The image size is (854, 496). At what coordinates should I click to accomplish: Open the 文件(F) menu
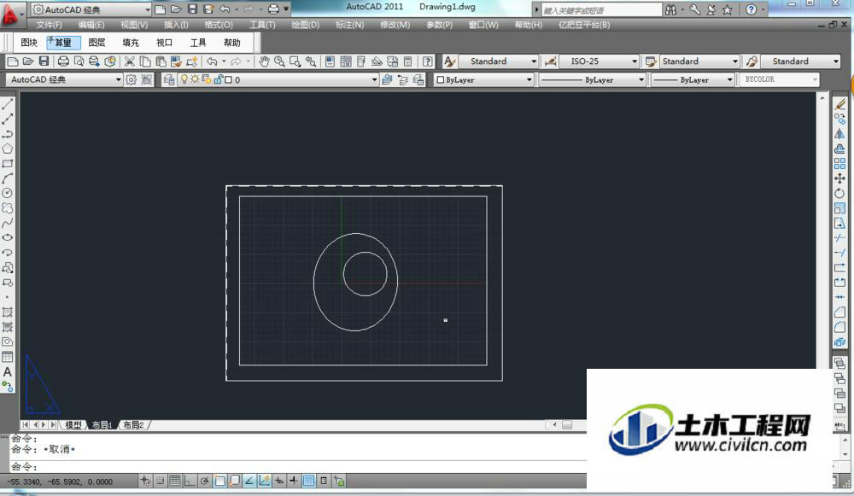pyautogui.click(x=49, y=25)
